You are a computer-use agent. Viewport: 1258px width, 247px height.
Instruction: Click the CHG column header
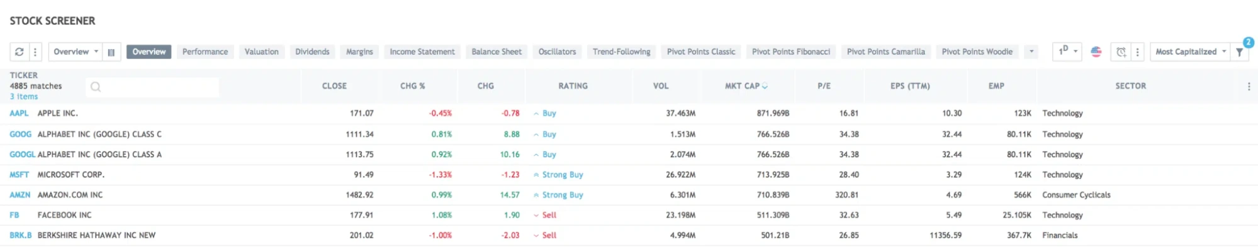tap(486, 86)
